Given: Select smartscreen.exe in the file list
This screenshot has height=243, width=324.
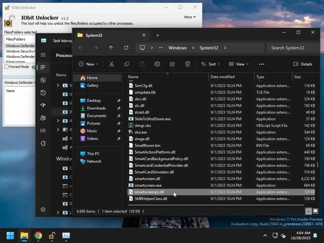Looking at the screenshot, I should [221, 185].
